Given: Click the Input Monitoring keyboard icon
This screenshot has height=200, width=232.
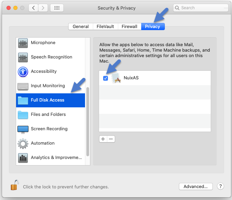Looking at the screenshot, I should tap(23, 86).
